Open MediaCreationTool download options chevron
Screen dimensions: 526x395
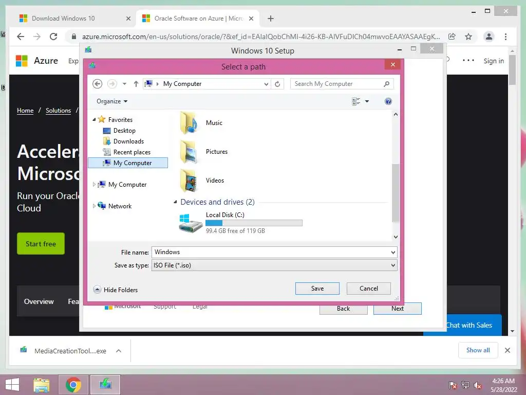click(119, 351)
